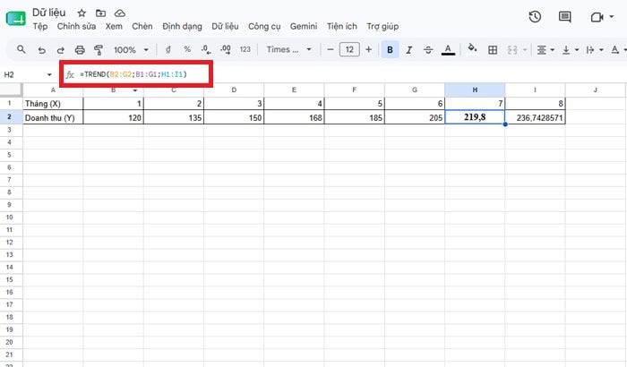Increase decimal places
The height and width of the screenshot is (367, 627).
coord(226,49)
